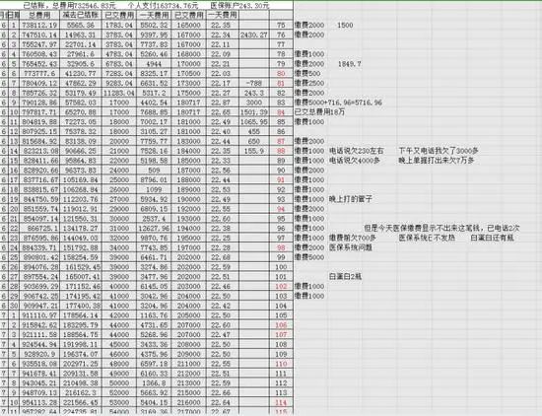Click the note 晚上打的窗子

(x=351, y=199)
